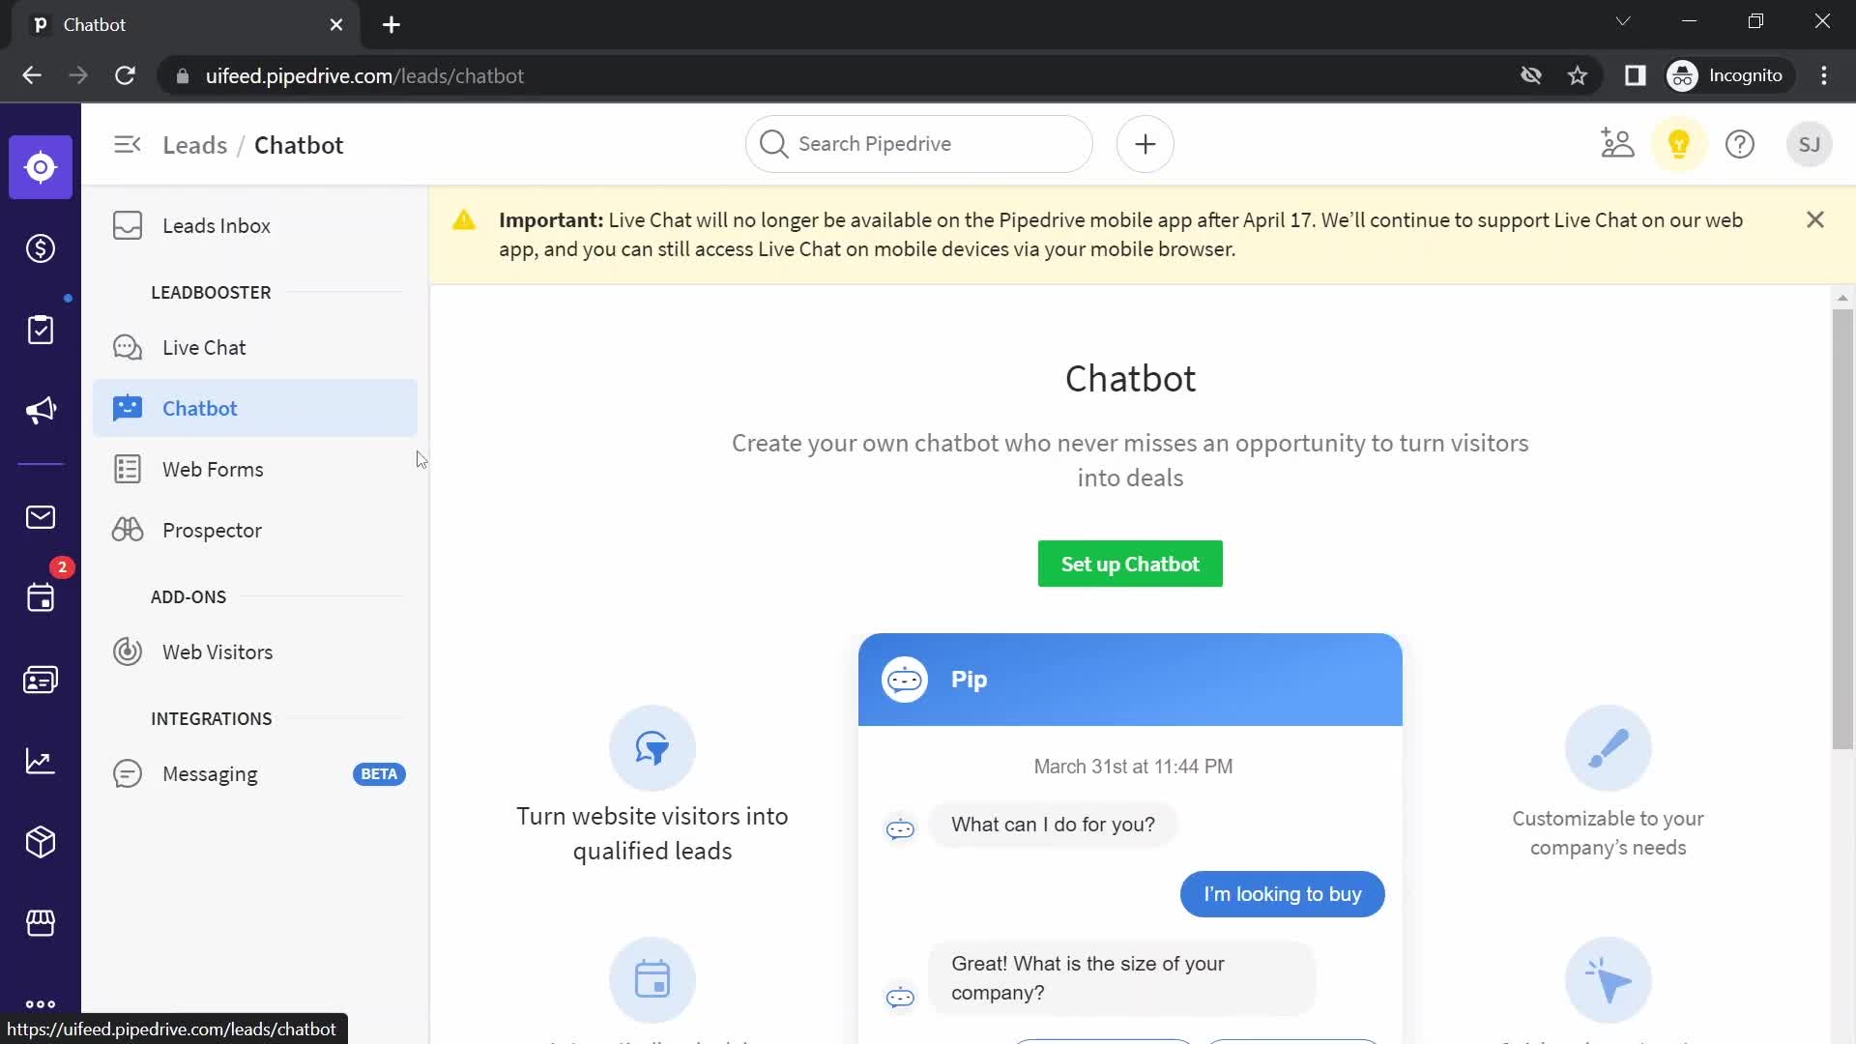This screenshot has height=1044, width=1856.
Task: Click the search bar icon
Action: click(x=772, y=144)
